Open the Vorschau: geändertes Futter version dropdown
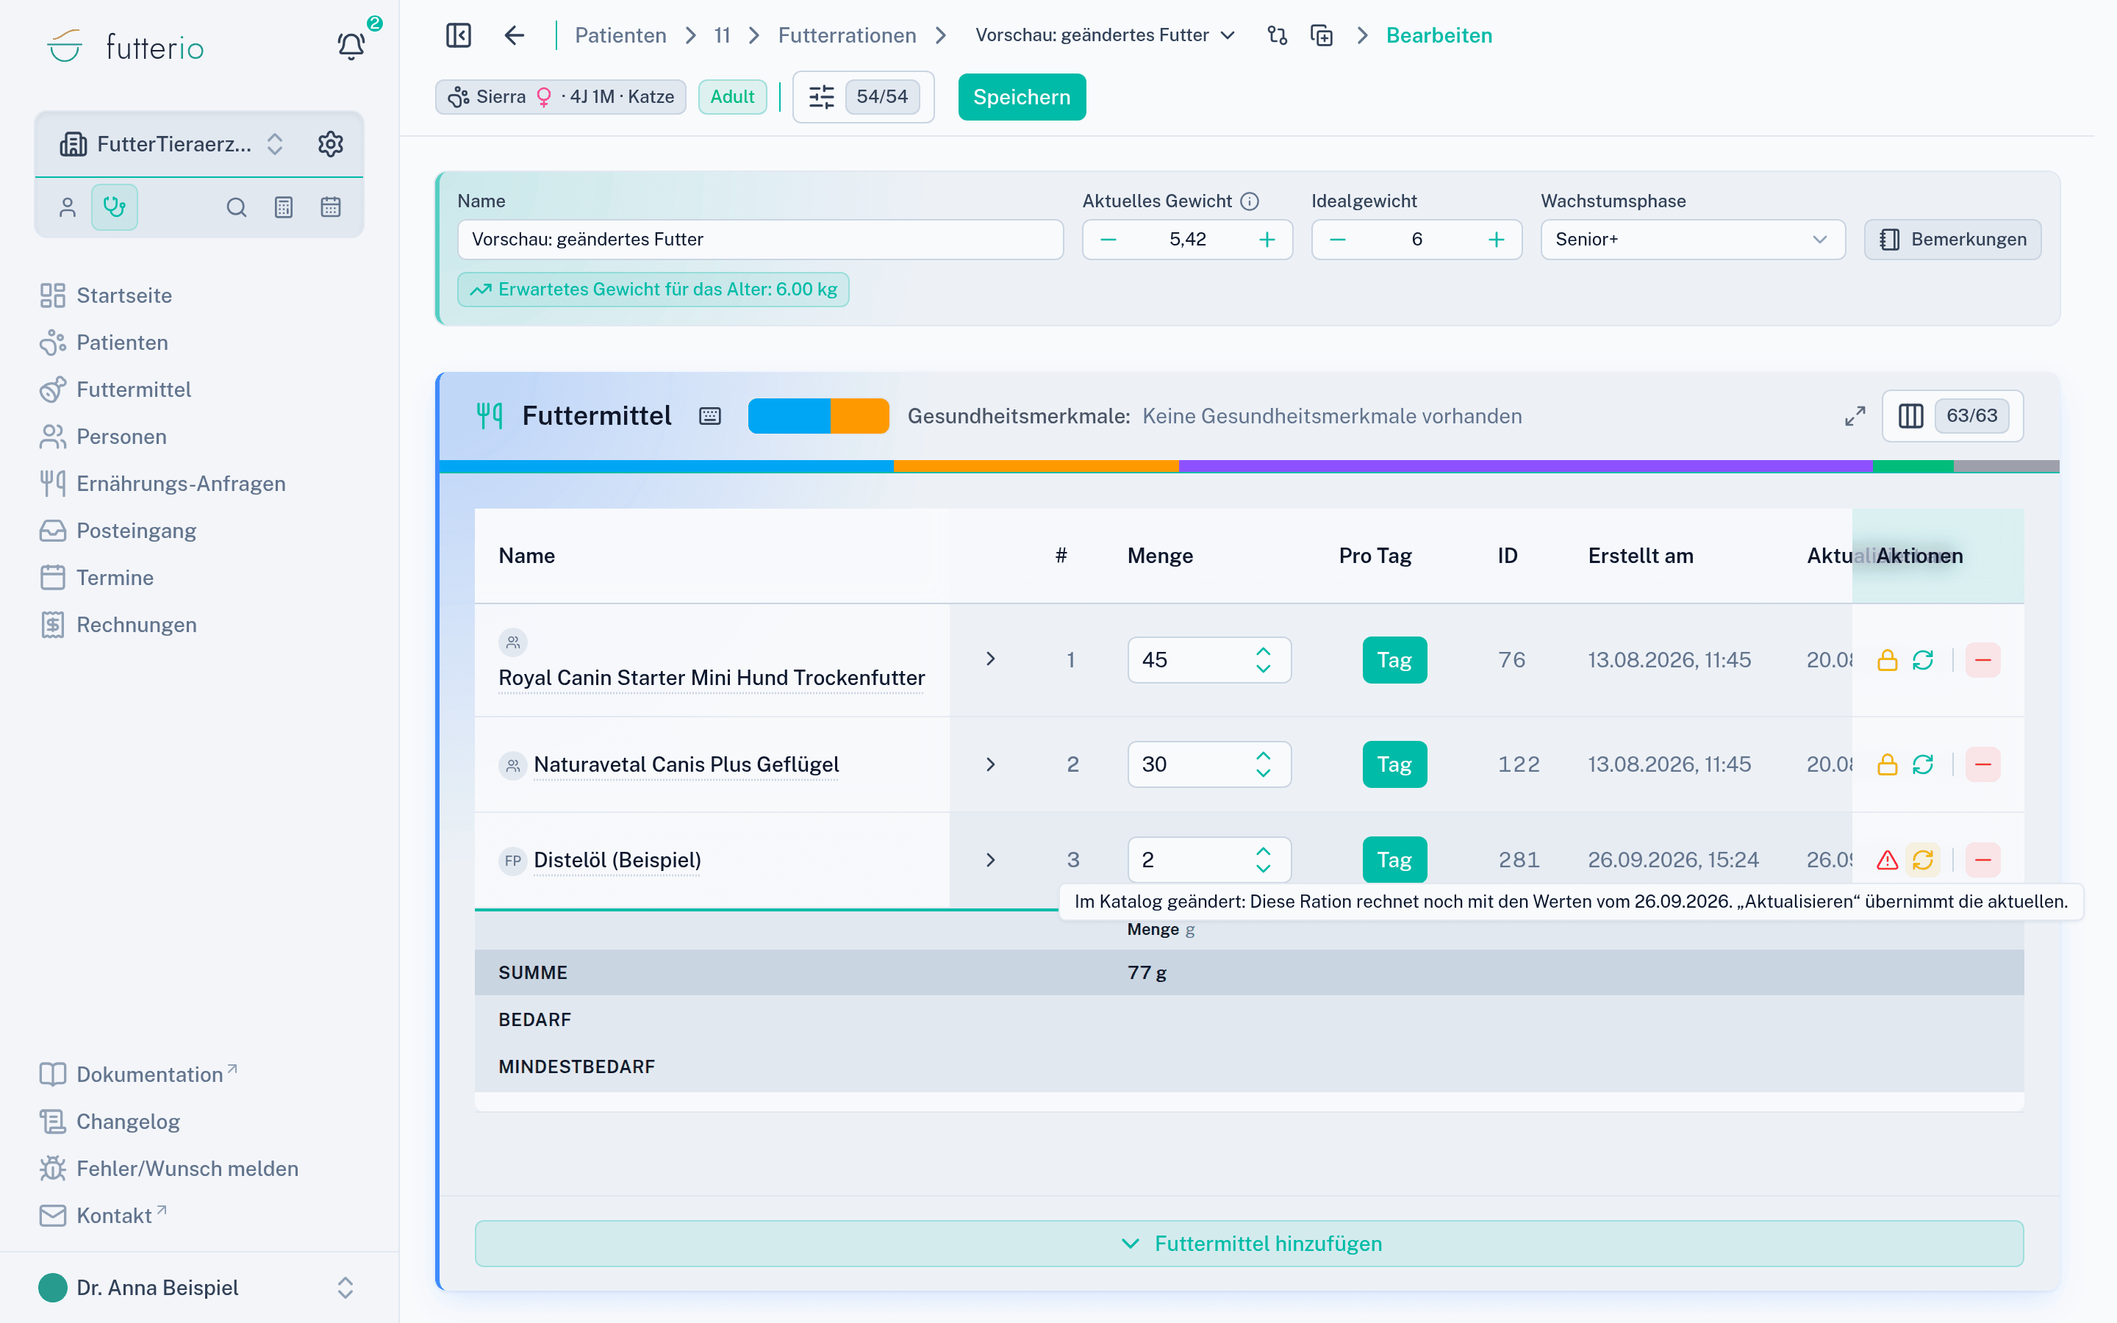The width and height of the screenshot is (2117, 1323). (1105, 35)
